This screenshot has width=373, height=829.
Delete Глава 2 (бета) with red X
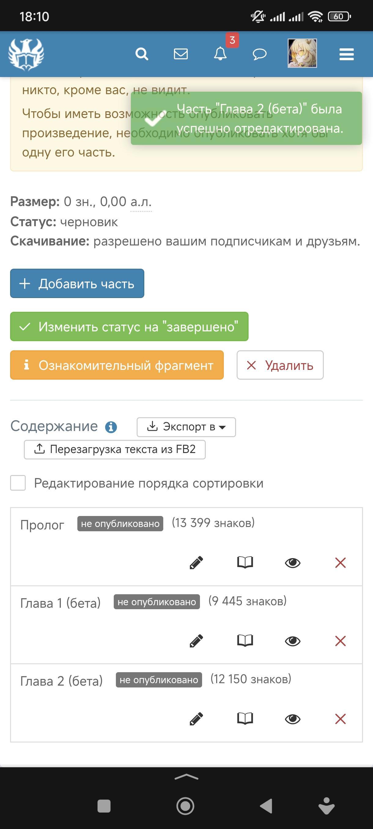point(340,719)
